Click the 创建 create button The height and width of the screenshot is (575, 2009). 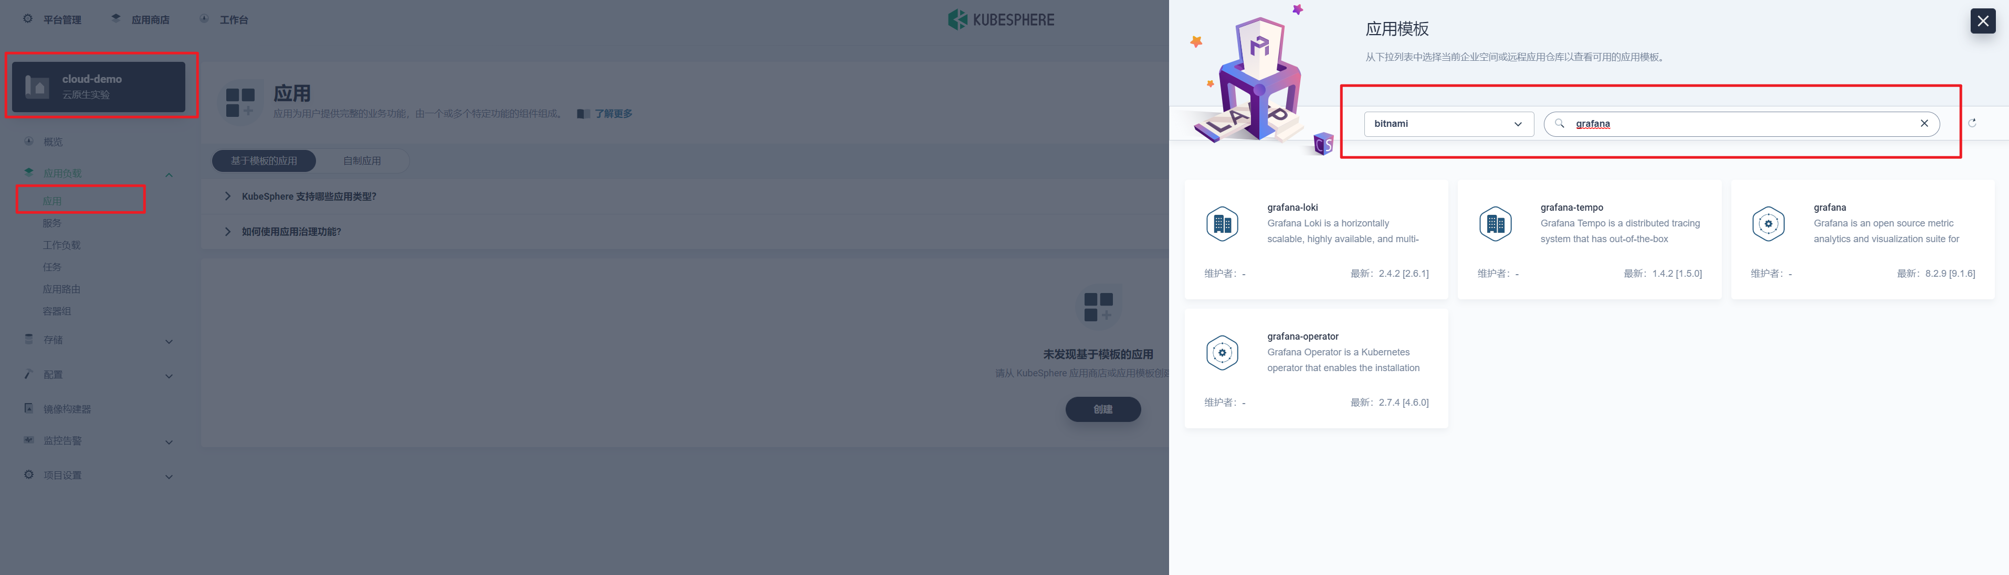pyautogui.click(x=1103, y=409)
